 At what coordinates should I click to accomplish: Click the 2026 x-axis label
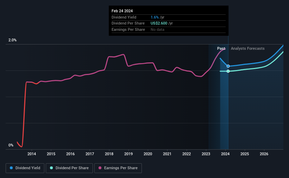click(x=264, y=154)
